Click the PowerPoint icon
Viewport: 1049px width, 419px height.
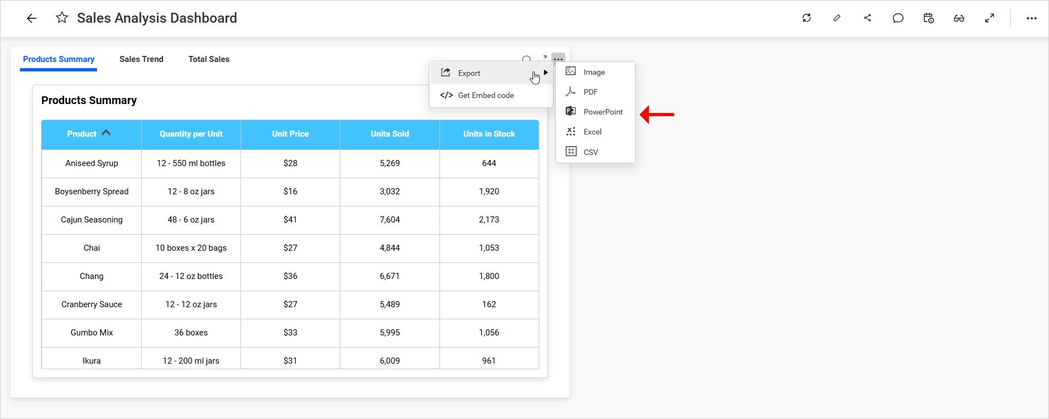571,111
